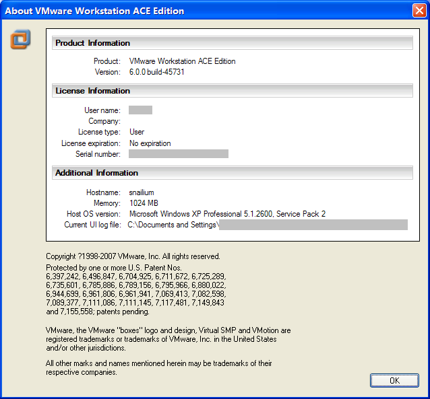This screenshot has height=399, width=430.
Task: Click the Microsoft Windows XP Professional host OS text
Action: [227, 214]
